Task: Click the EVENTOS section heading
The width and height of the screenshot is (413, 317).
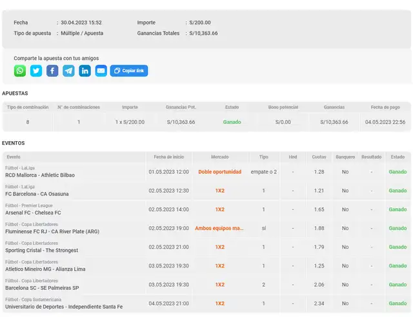Action: 14,143
